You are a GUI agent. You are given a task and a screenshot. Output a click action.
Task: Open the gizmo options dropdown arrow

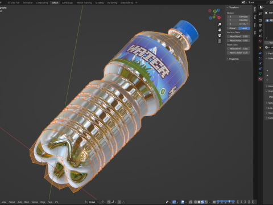177,202
